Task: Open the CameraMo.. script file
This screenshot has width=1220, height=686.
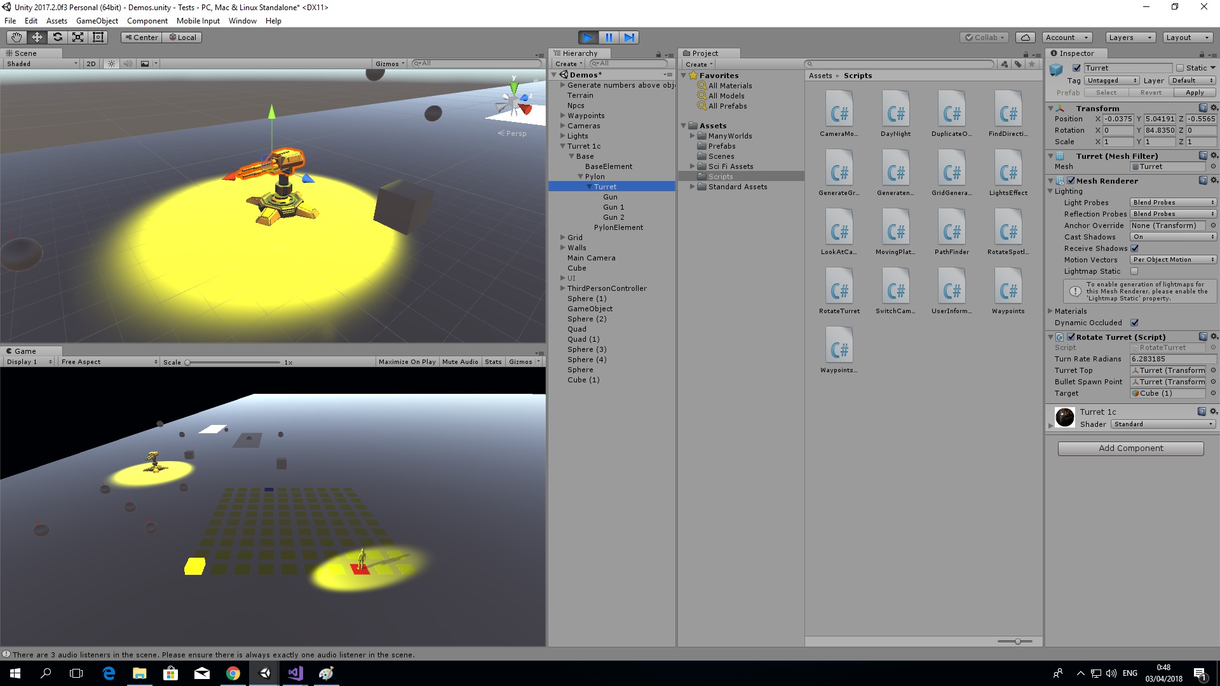Action: click(839, 114)
